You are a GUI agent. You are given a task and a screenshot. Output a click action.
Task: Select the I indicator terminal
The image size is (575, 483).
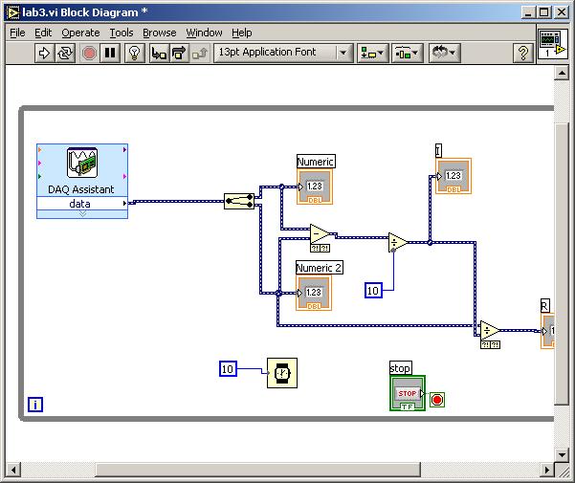453,176
